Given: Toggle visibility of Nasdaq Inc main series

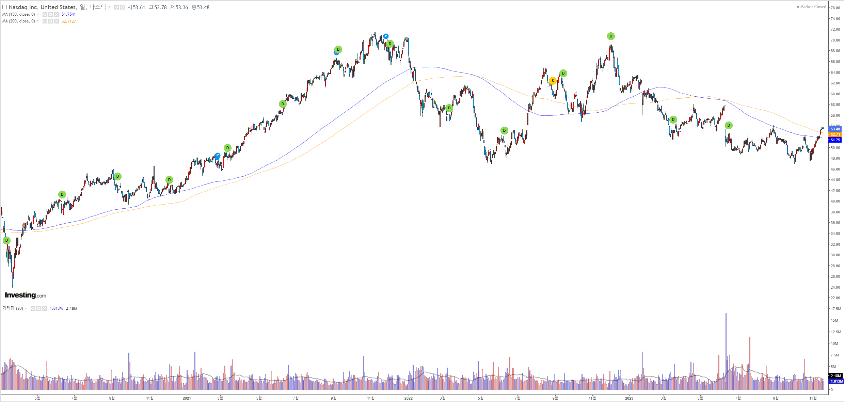Looking at the screenshot, I should click(x=116, y=7).
